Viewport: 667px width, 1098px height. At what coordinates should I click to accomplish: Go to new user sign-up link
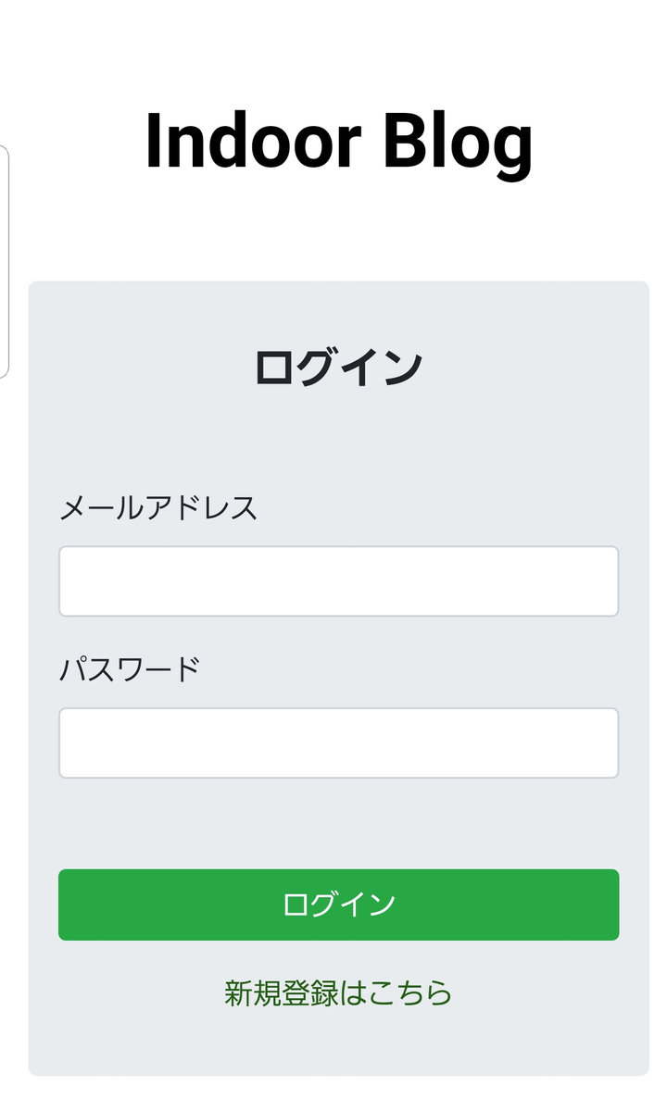pyautogui.click(x=338, y=992)
